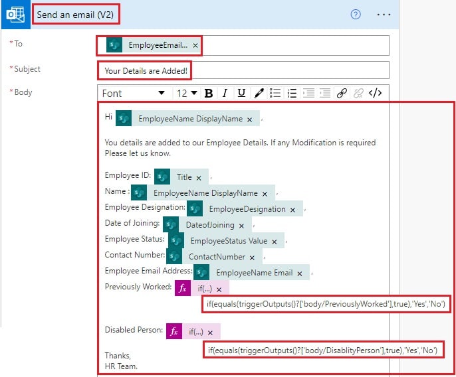Insert a numbered list
456x377 pixels.
[x=292, y=93]
